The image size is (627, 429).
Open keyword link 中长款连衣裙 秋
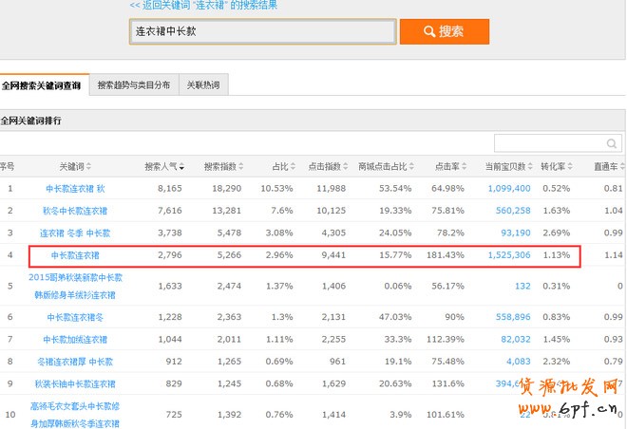click(x=75, y=189)
